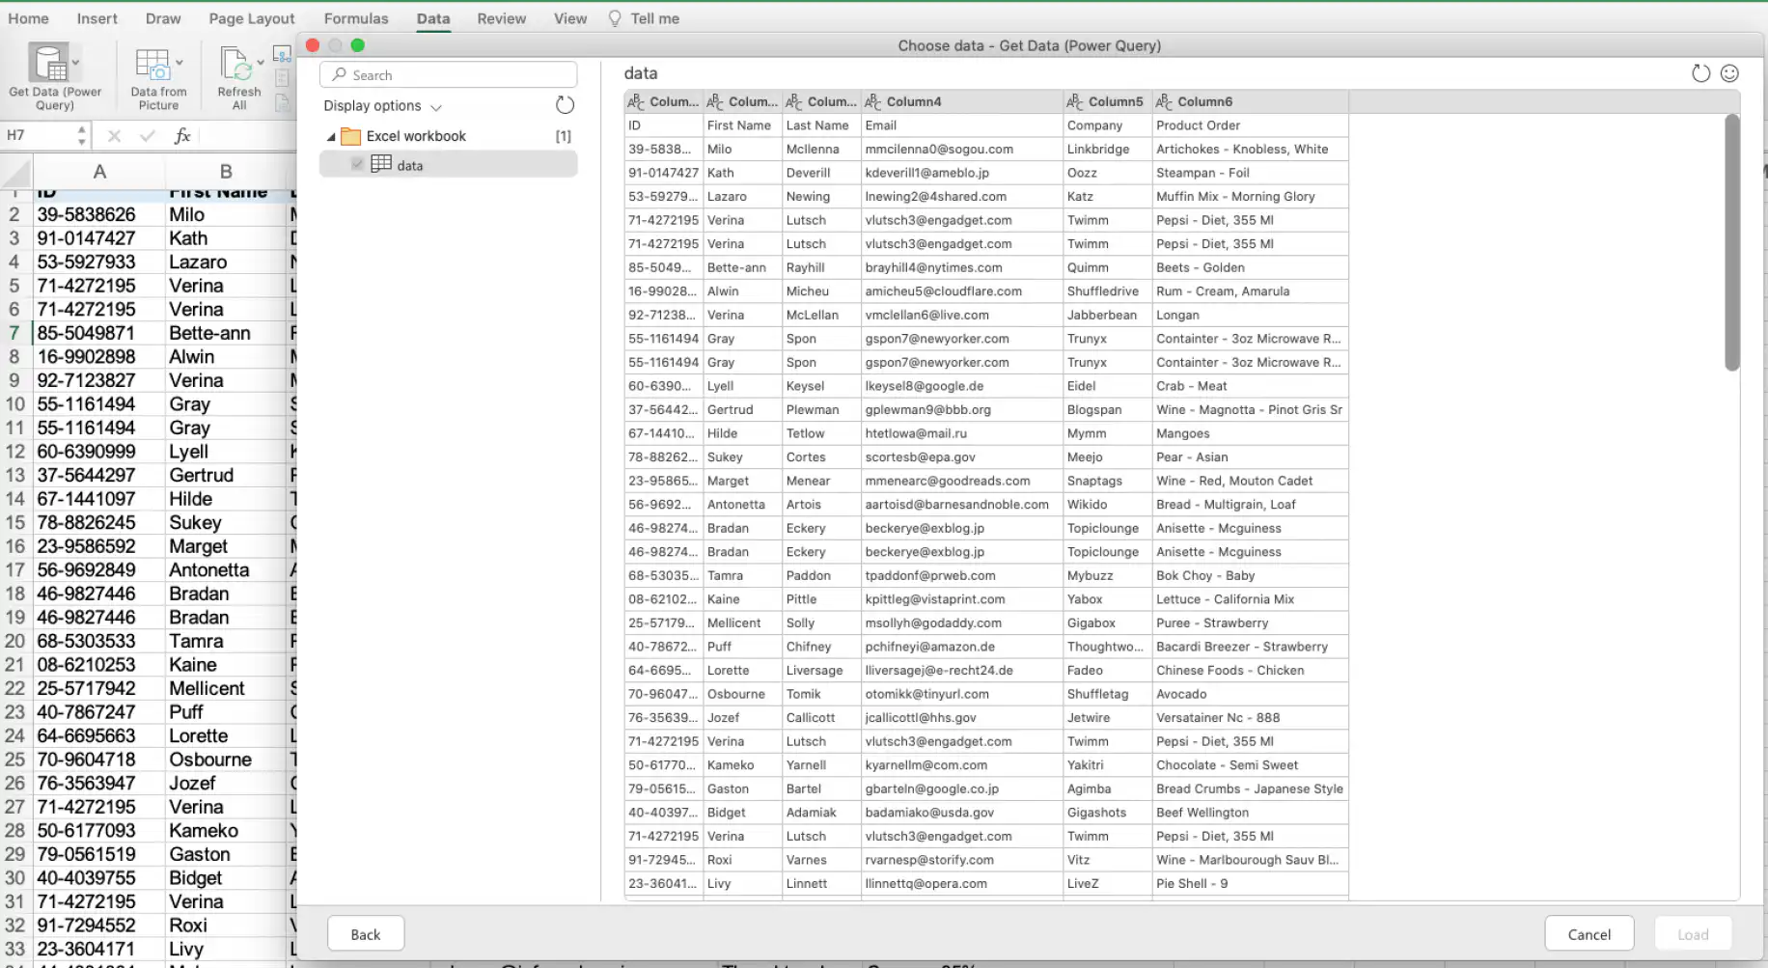Click cell Bette-ann in spreadsheet
This screenshot has height=968, width=1768.
[x=226, y=333]
